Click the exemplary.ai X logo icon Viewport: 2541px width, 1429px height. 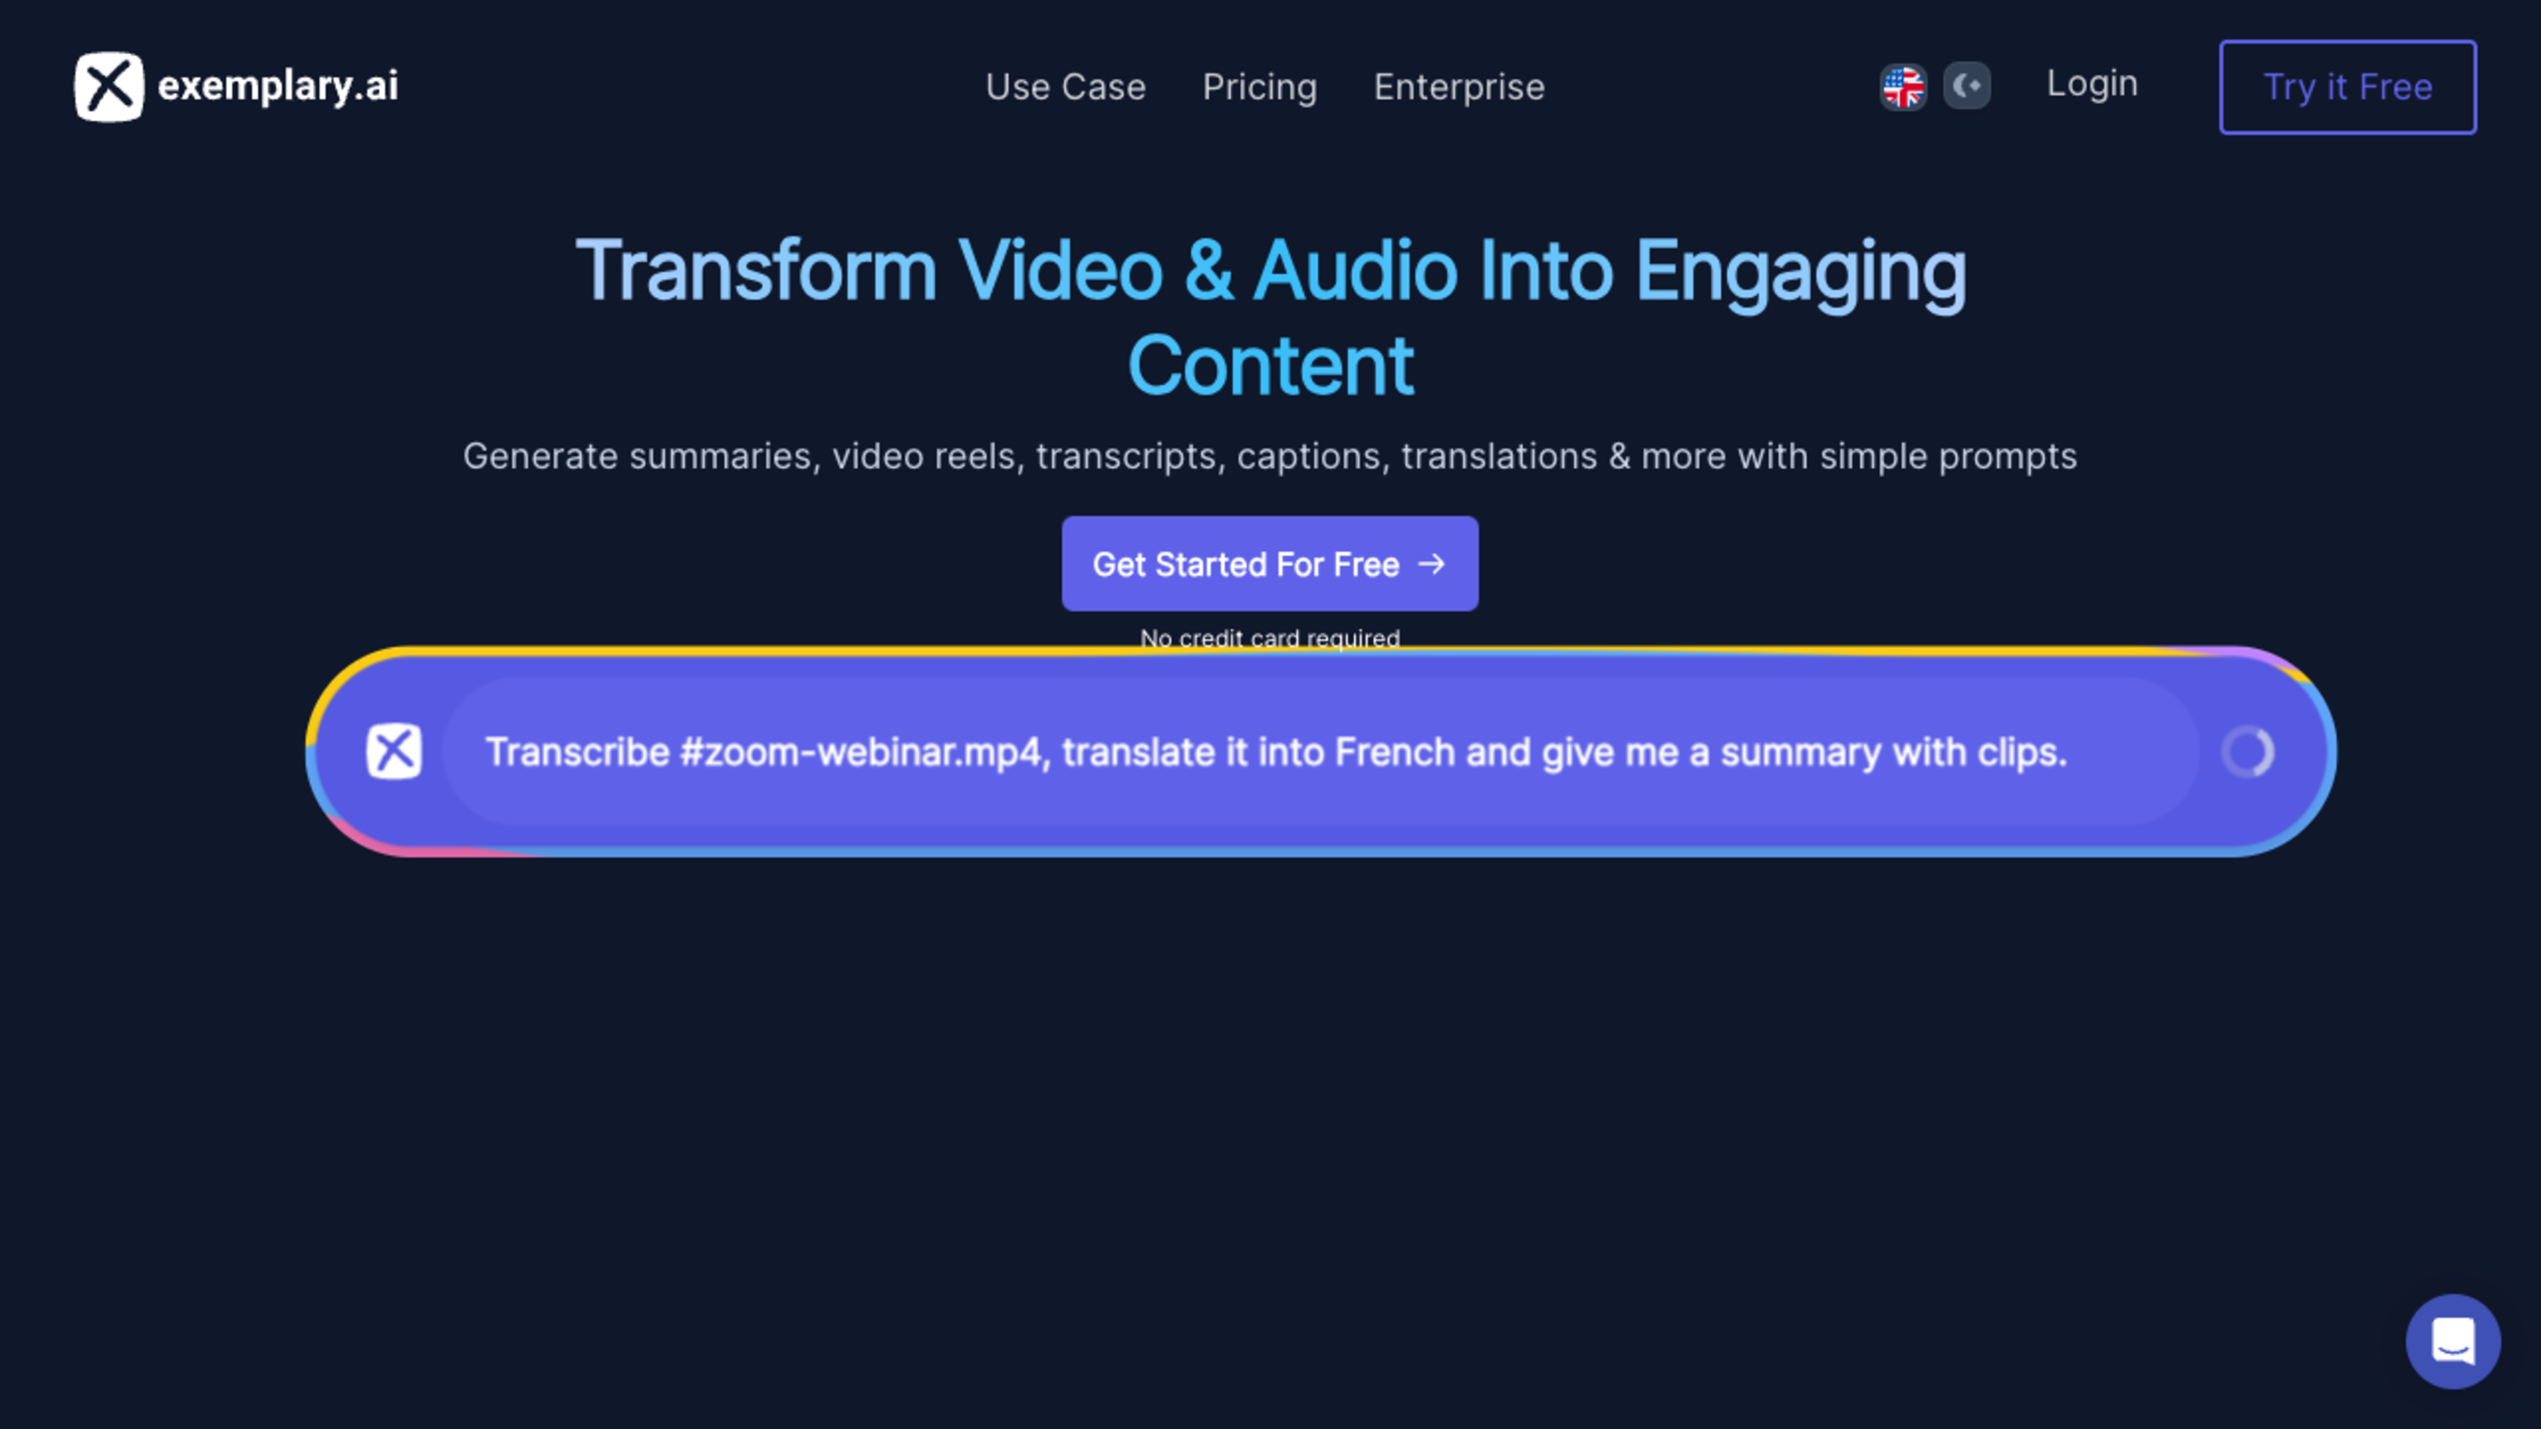109,87
